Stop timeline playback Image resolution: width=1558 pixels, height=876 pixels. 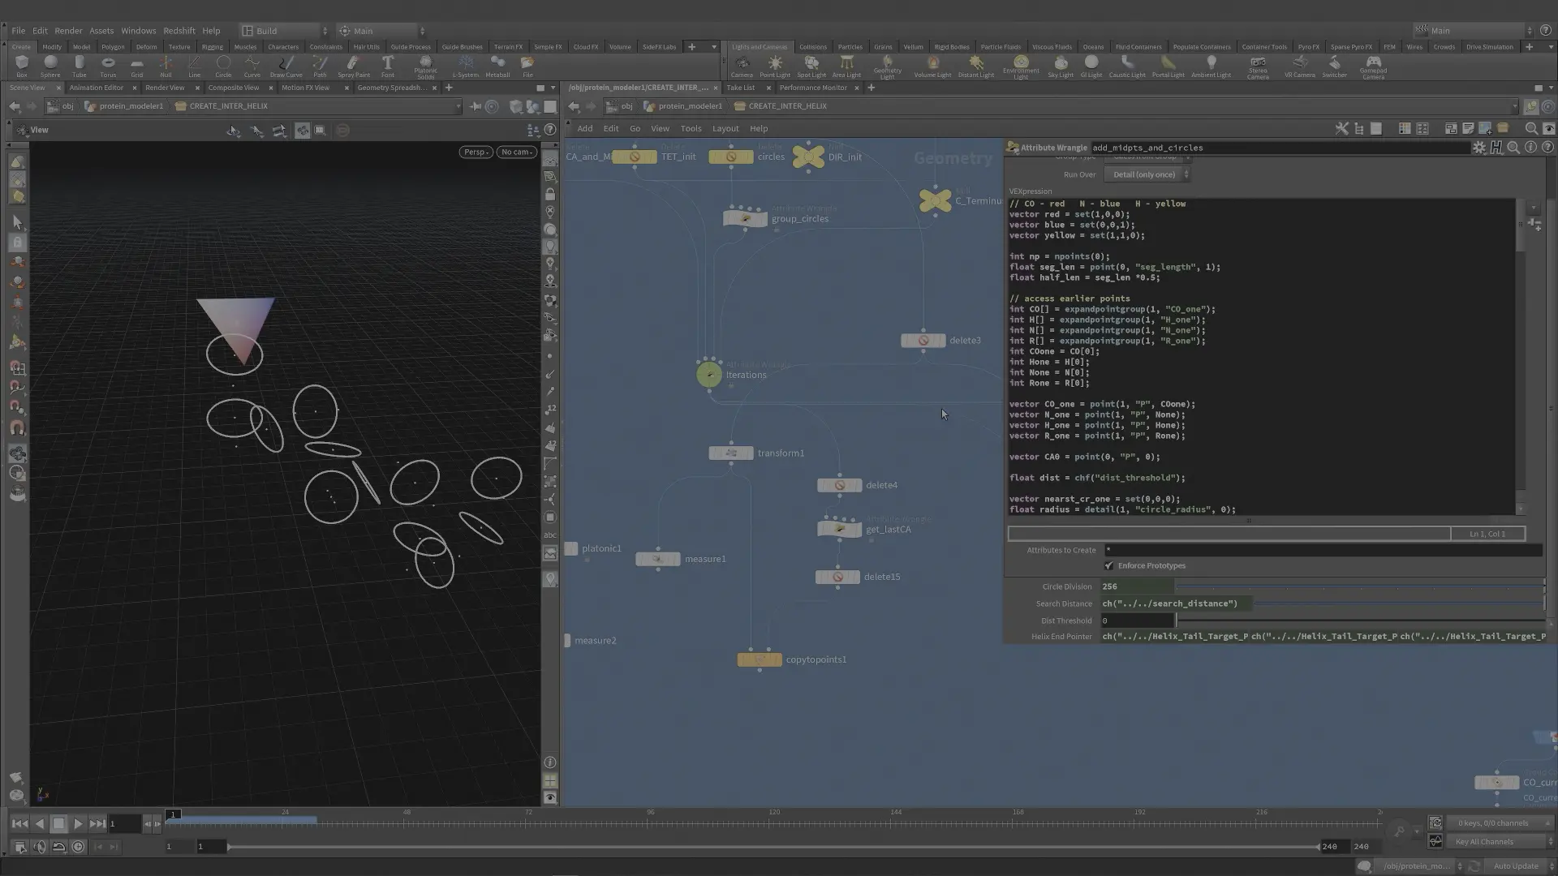click(x=58, y=823)
